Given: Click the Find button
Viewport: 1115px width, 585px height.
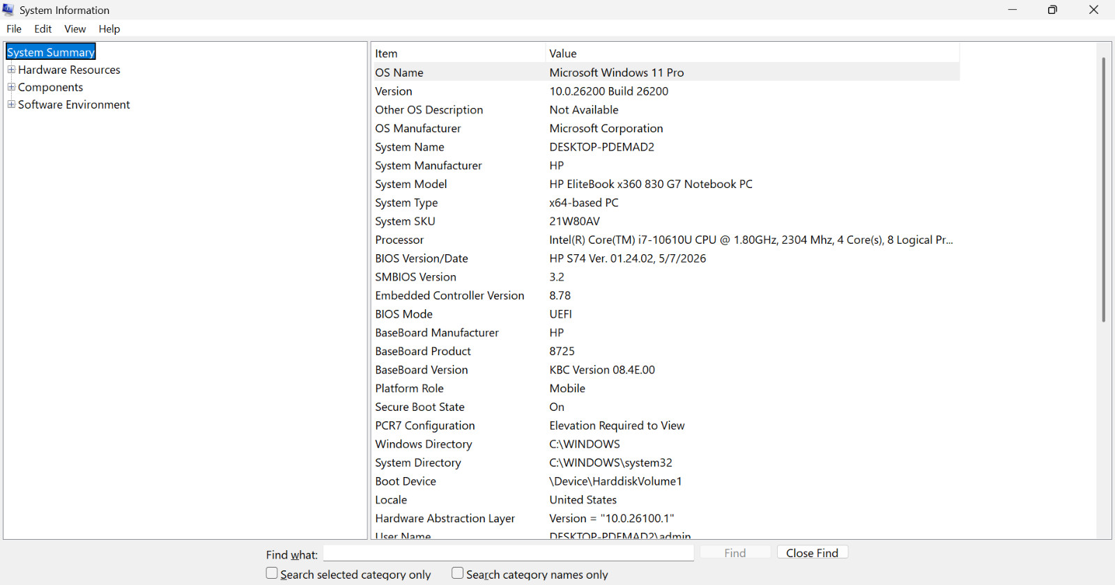Looking at the screenshot, I should [x=735, y=552].
